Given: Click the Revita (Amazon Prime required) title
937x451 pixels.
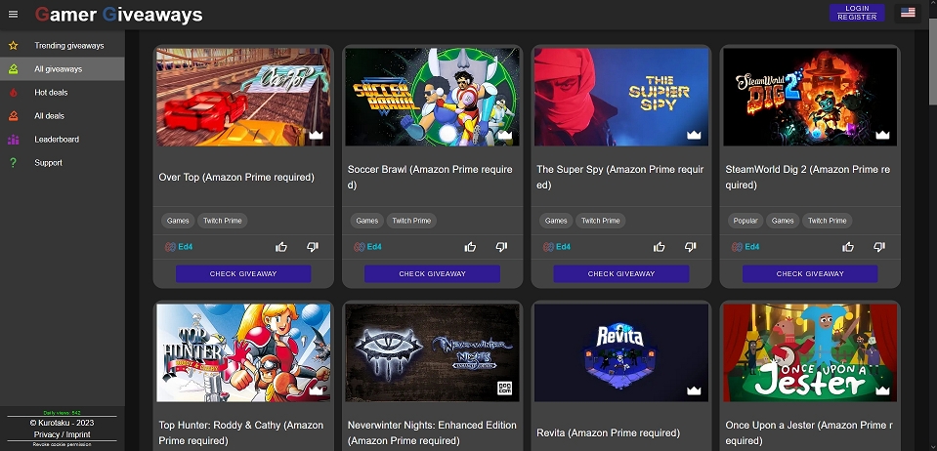Looking at the screenshot, I should click(x=609, y=433).
